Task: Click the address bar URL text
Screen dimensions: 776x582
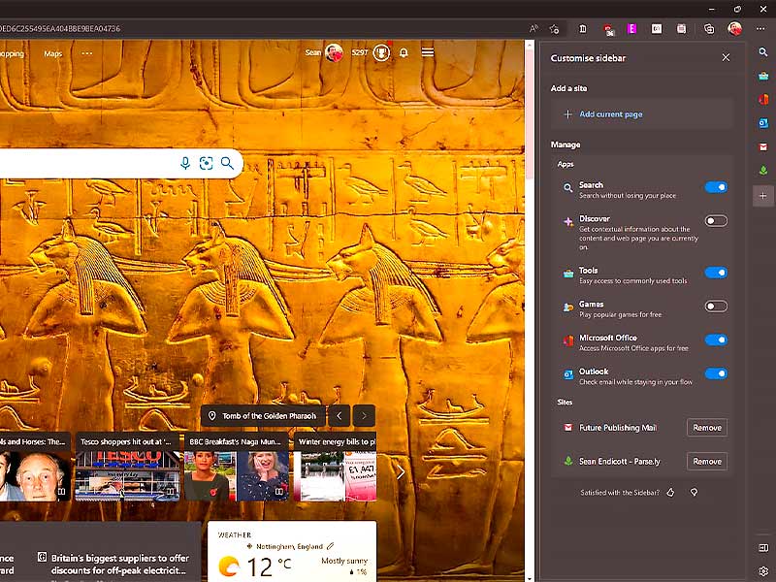Action: click(60, 29)
